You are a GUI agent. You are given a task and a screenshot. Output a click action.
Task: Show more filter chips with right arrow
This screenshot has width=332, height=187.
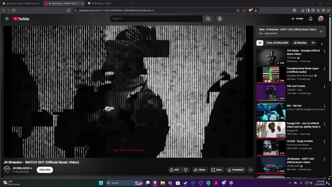pos(322,44)
